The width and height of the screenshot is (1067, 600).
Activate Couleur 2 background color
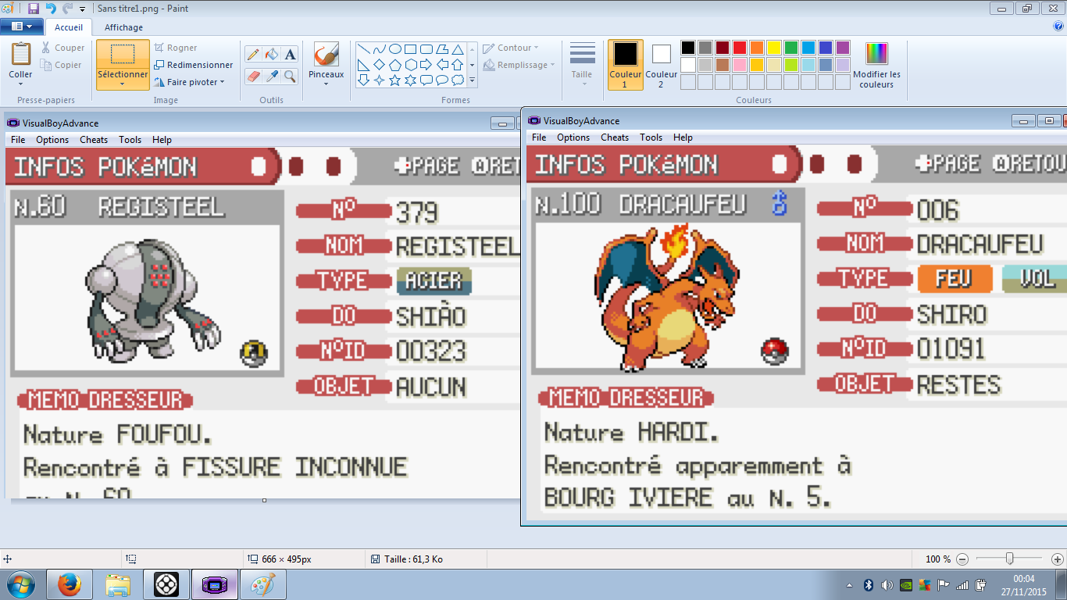click(x=662, y=65)
